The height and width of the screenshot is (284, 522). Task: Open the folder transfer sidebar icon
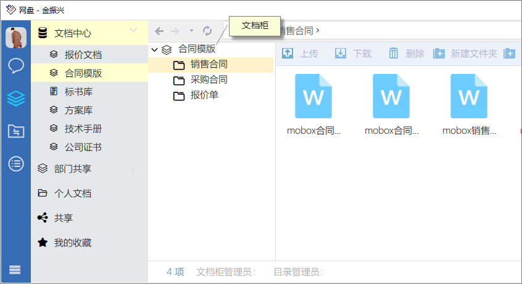(16, 131)
